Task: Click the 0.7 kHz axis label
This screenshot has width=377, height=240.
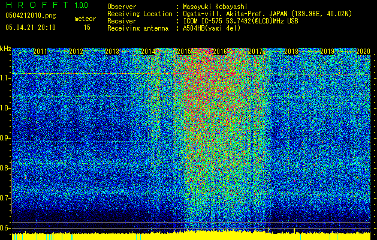Action: [5, 198]
